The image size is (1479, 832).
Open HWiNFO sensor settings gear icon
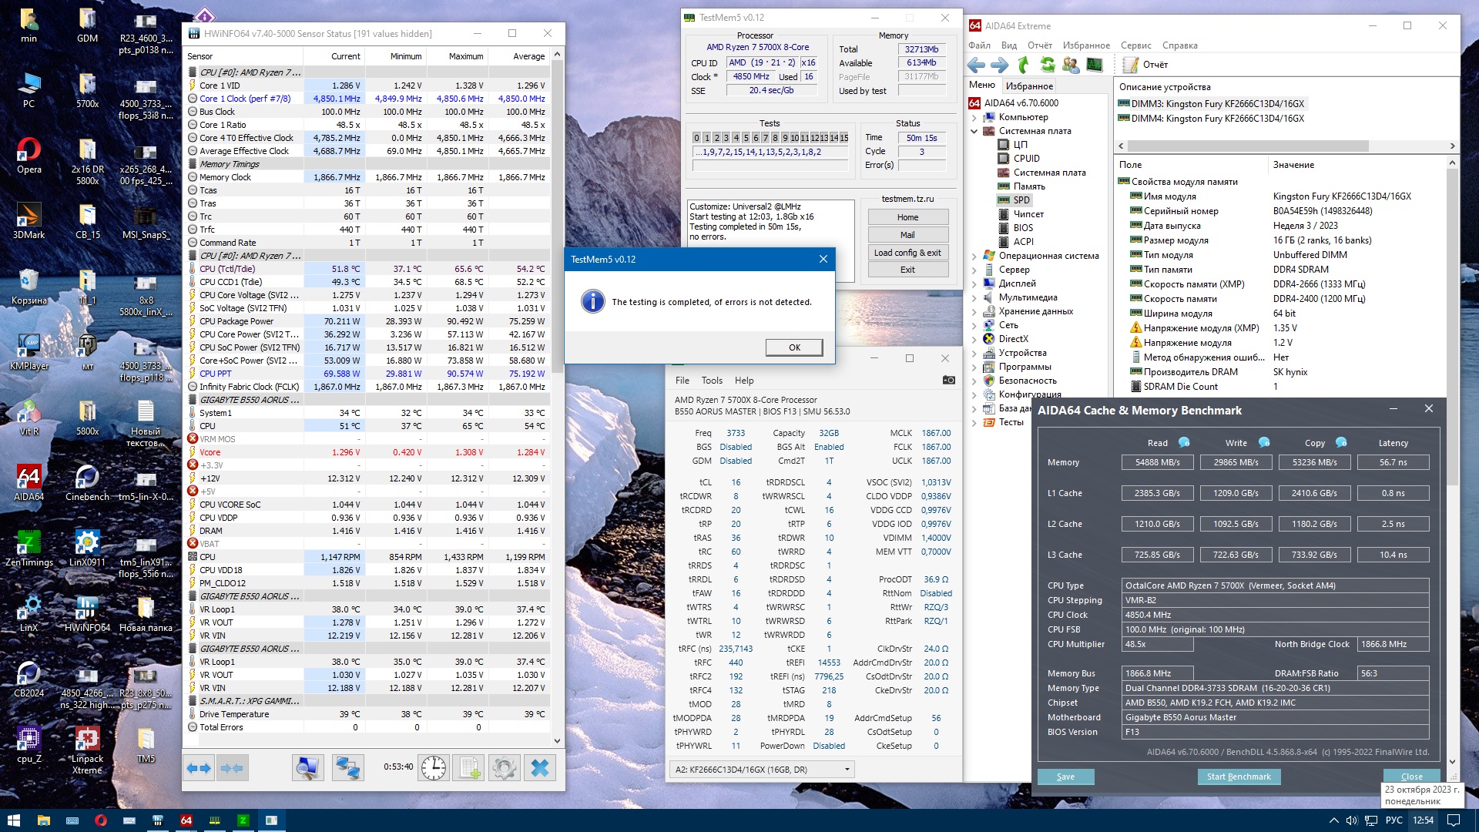coord(504,767)
